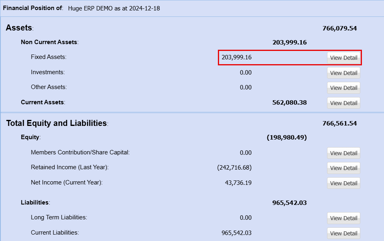Click the Assets total 766,079.54
Viewport: 384px width, 241px height.
click(339, 28)
